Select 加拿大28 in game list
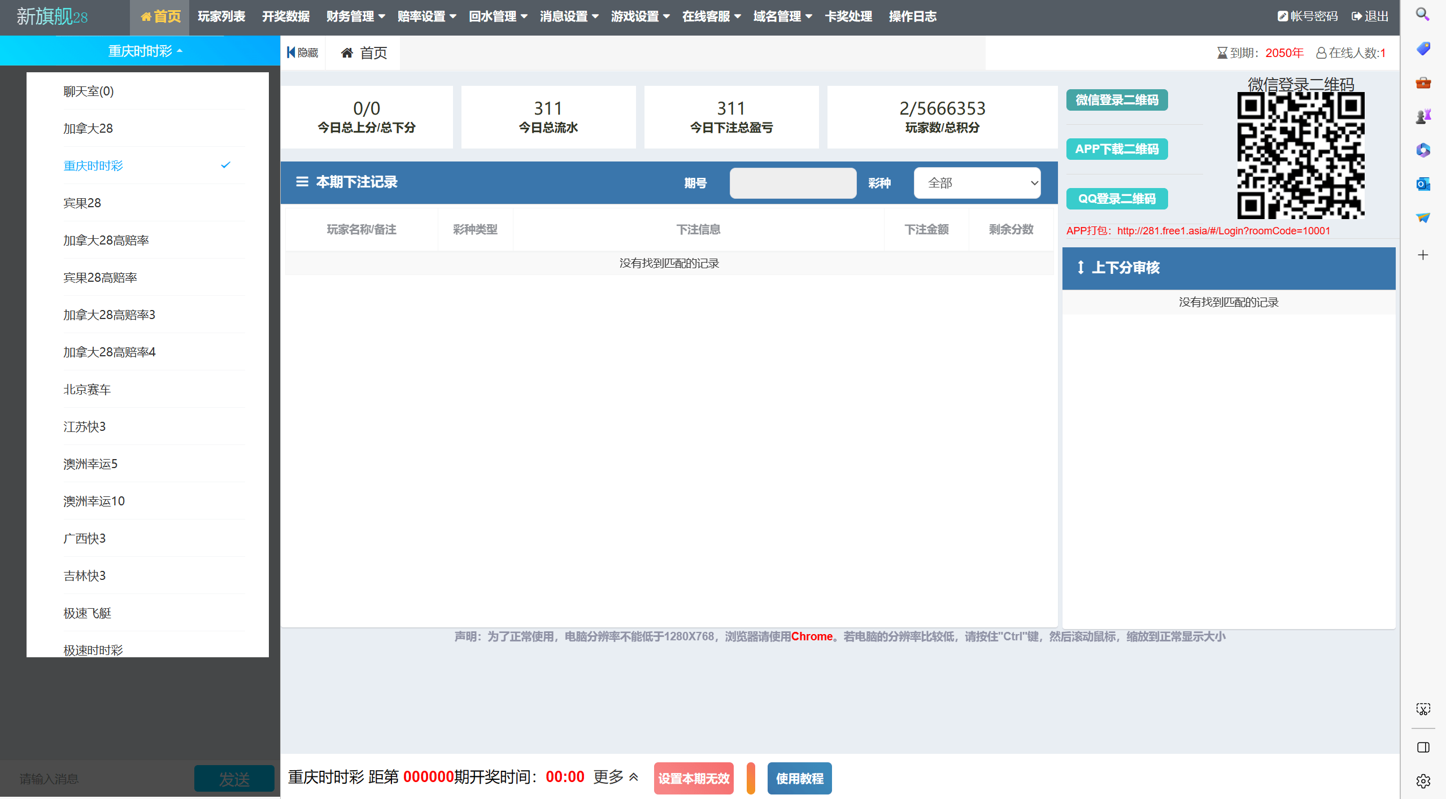This screenshot has height=799, width=1446. click(154, 128)
